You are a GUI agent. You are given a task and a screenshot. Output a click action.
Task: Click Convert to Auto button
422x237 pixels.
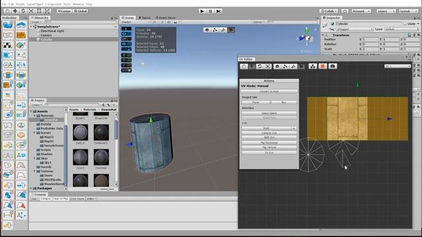(269, 92)
